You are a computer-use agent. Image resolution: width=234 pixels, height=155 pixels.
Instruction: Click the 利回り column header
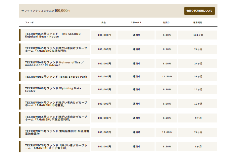[166, 23]
